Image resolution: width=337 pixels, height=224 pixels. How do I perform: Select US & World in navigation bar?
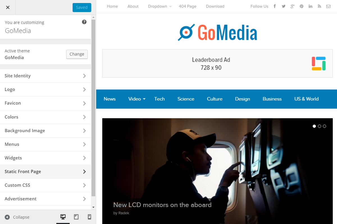306,99
